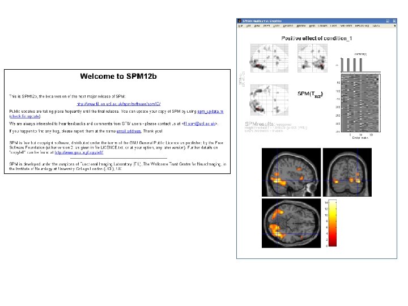Screen dimensions: 408x306
Task: Open the Desktop menu in SPM Graphics window
Action: tap(288, 25)
